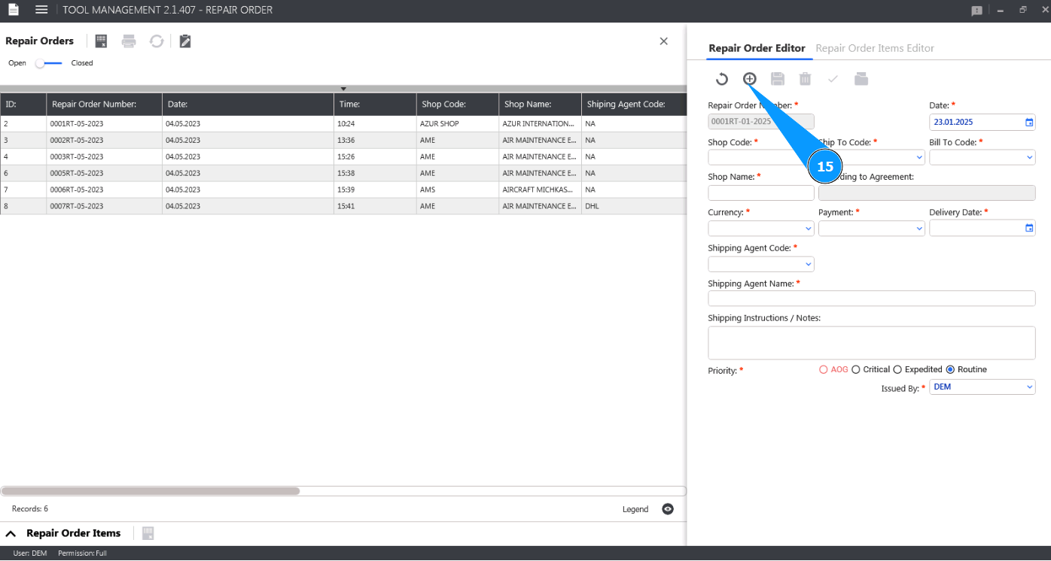Open the calendar picker for Date
This screenshot has width=1051, height=561.
tap(1029, 122)
